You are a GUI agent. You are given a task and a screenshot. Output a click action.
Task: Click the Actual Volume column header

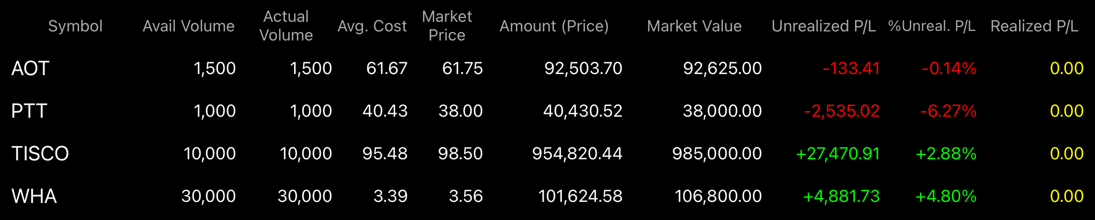pos(286,26)
